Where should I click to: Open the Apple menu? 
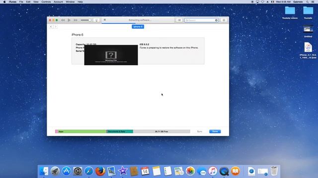4,2
